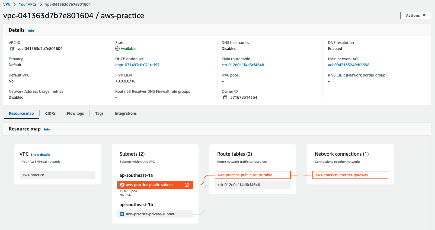The image size is (435, 230).
Task: Open Info link next to Resource map heading
Action: coord(47,129)
